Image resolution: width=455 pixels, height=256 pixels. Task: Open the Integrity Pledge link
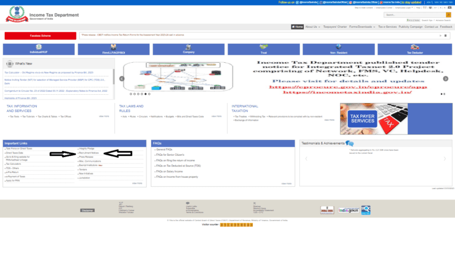86,149
